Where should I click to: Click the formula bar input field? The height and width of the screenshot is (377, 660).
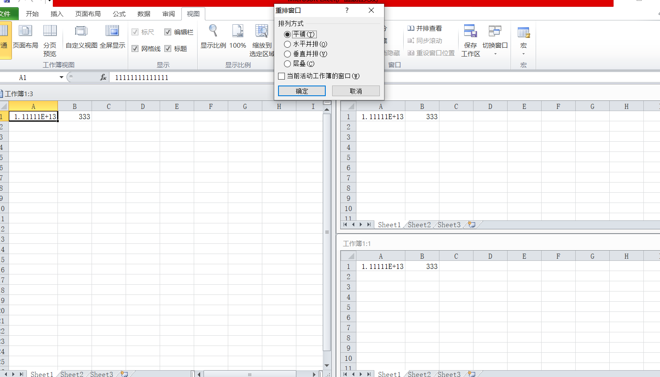pos(192,77)
